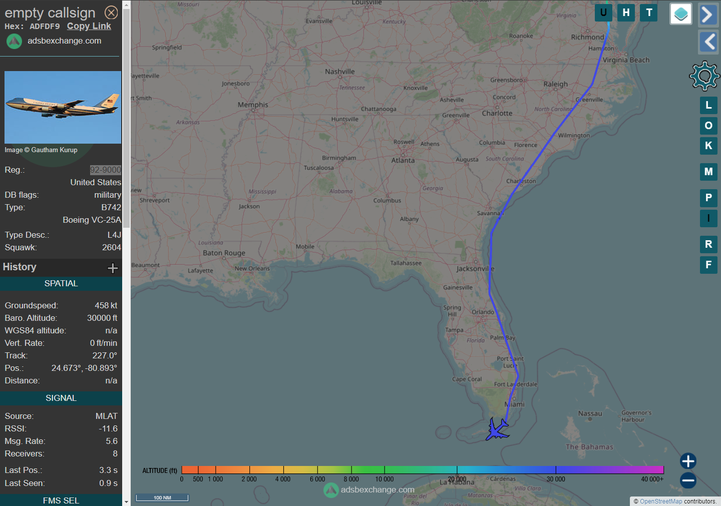Click the Boeing VC-25A description text
The width and height of the screenshot is (721, 506).
(x=92, y=220)
